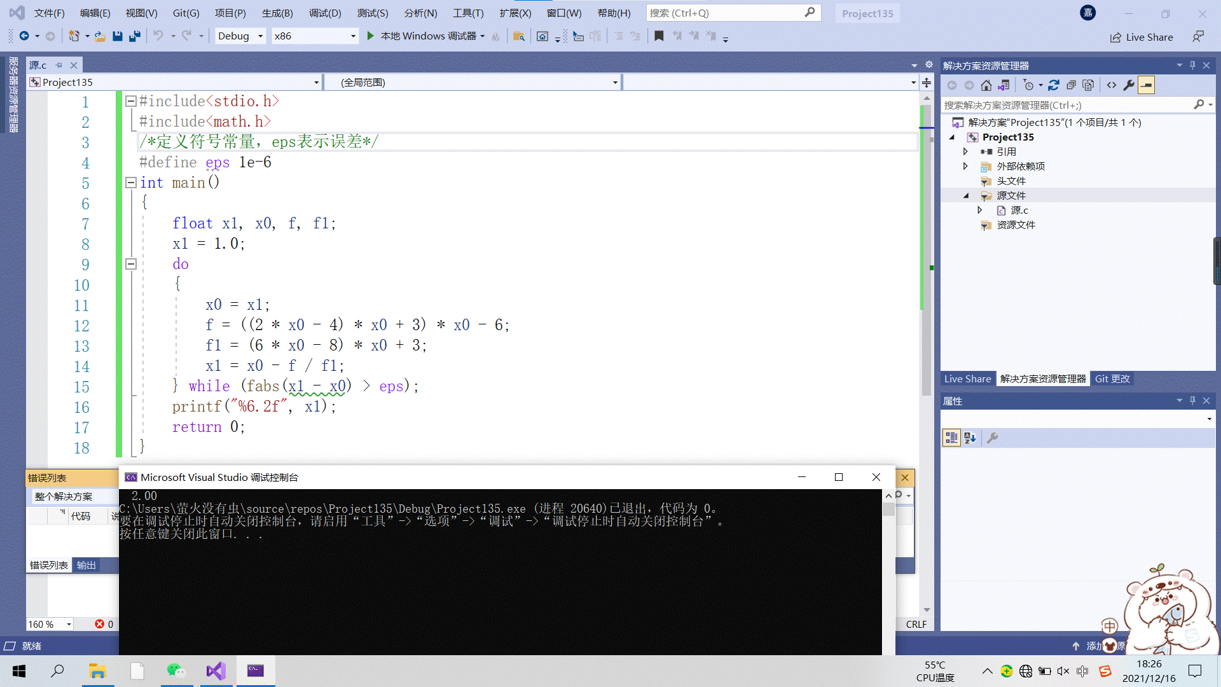
Task: Pin the 源.c editor tab
Action: click(x=59, y=65)
